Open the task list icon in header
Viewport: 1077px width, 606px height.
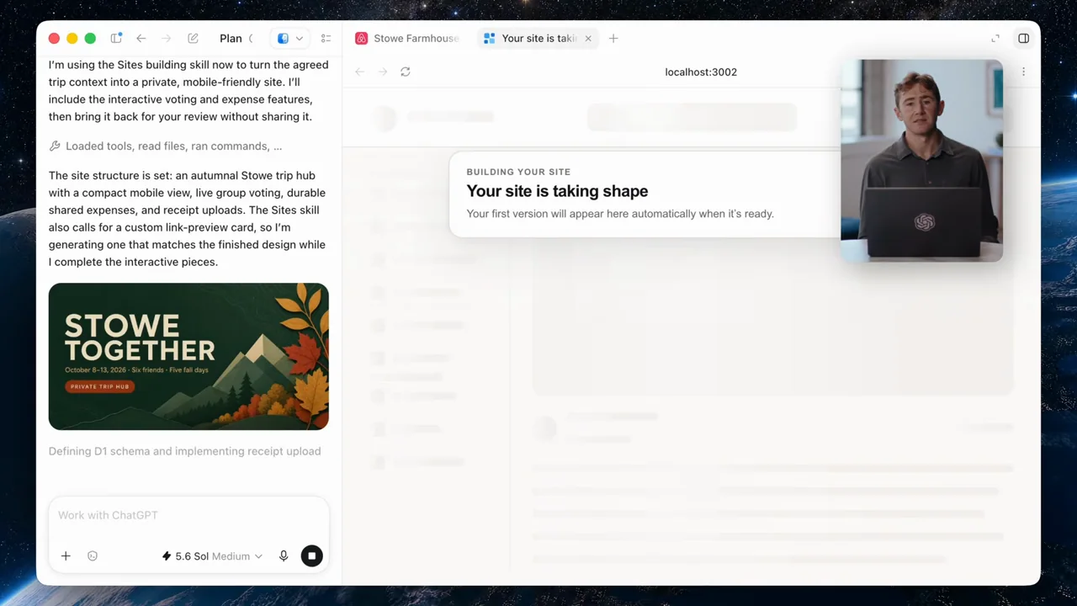tap(326, 38)
